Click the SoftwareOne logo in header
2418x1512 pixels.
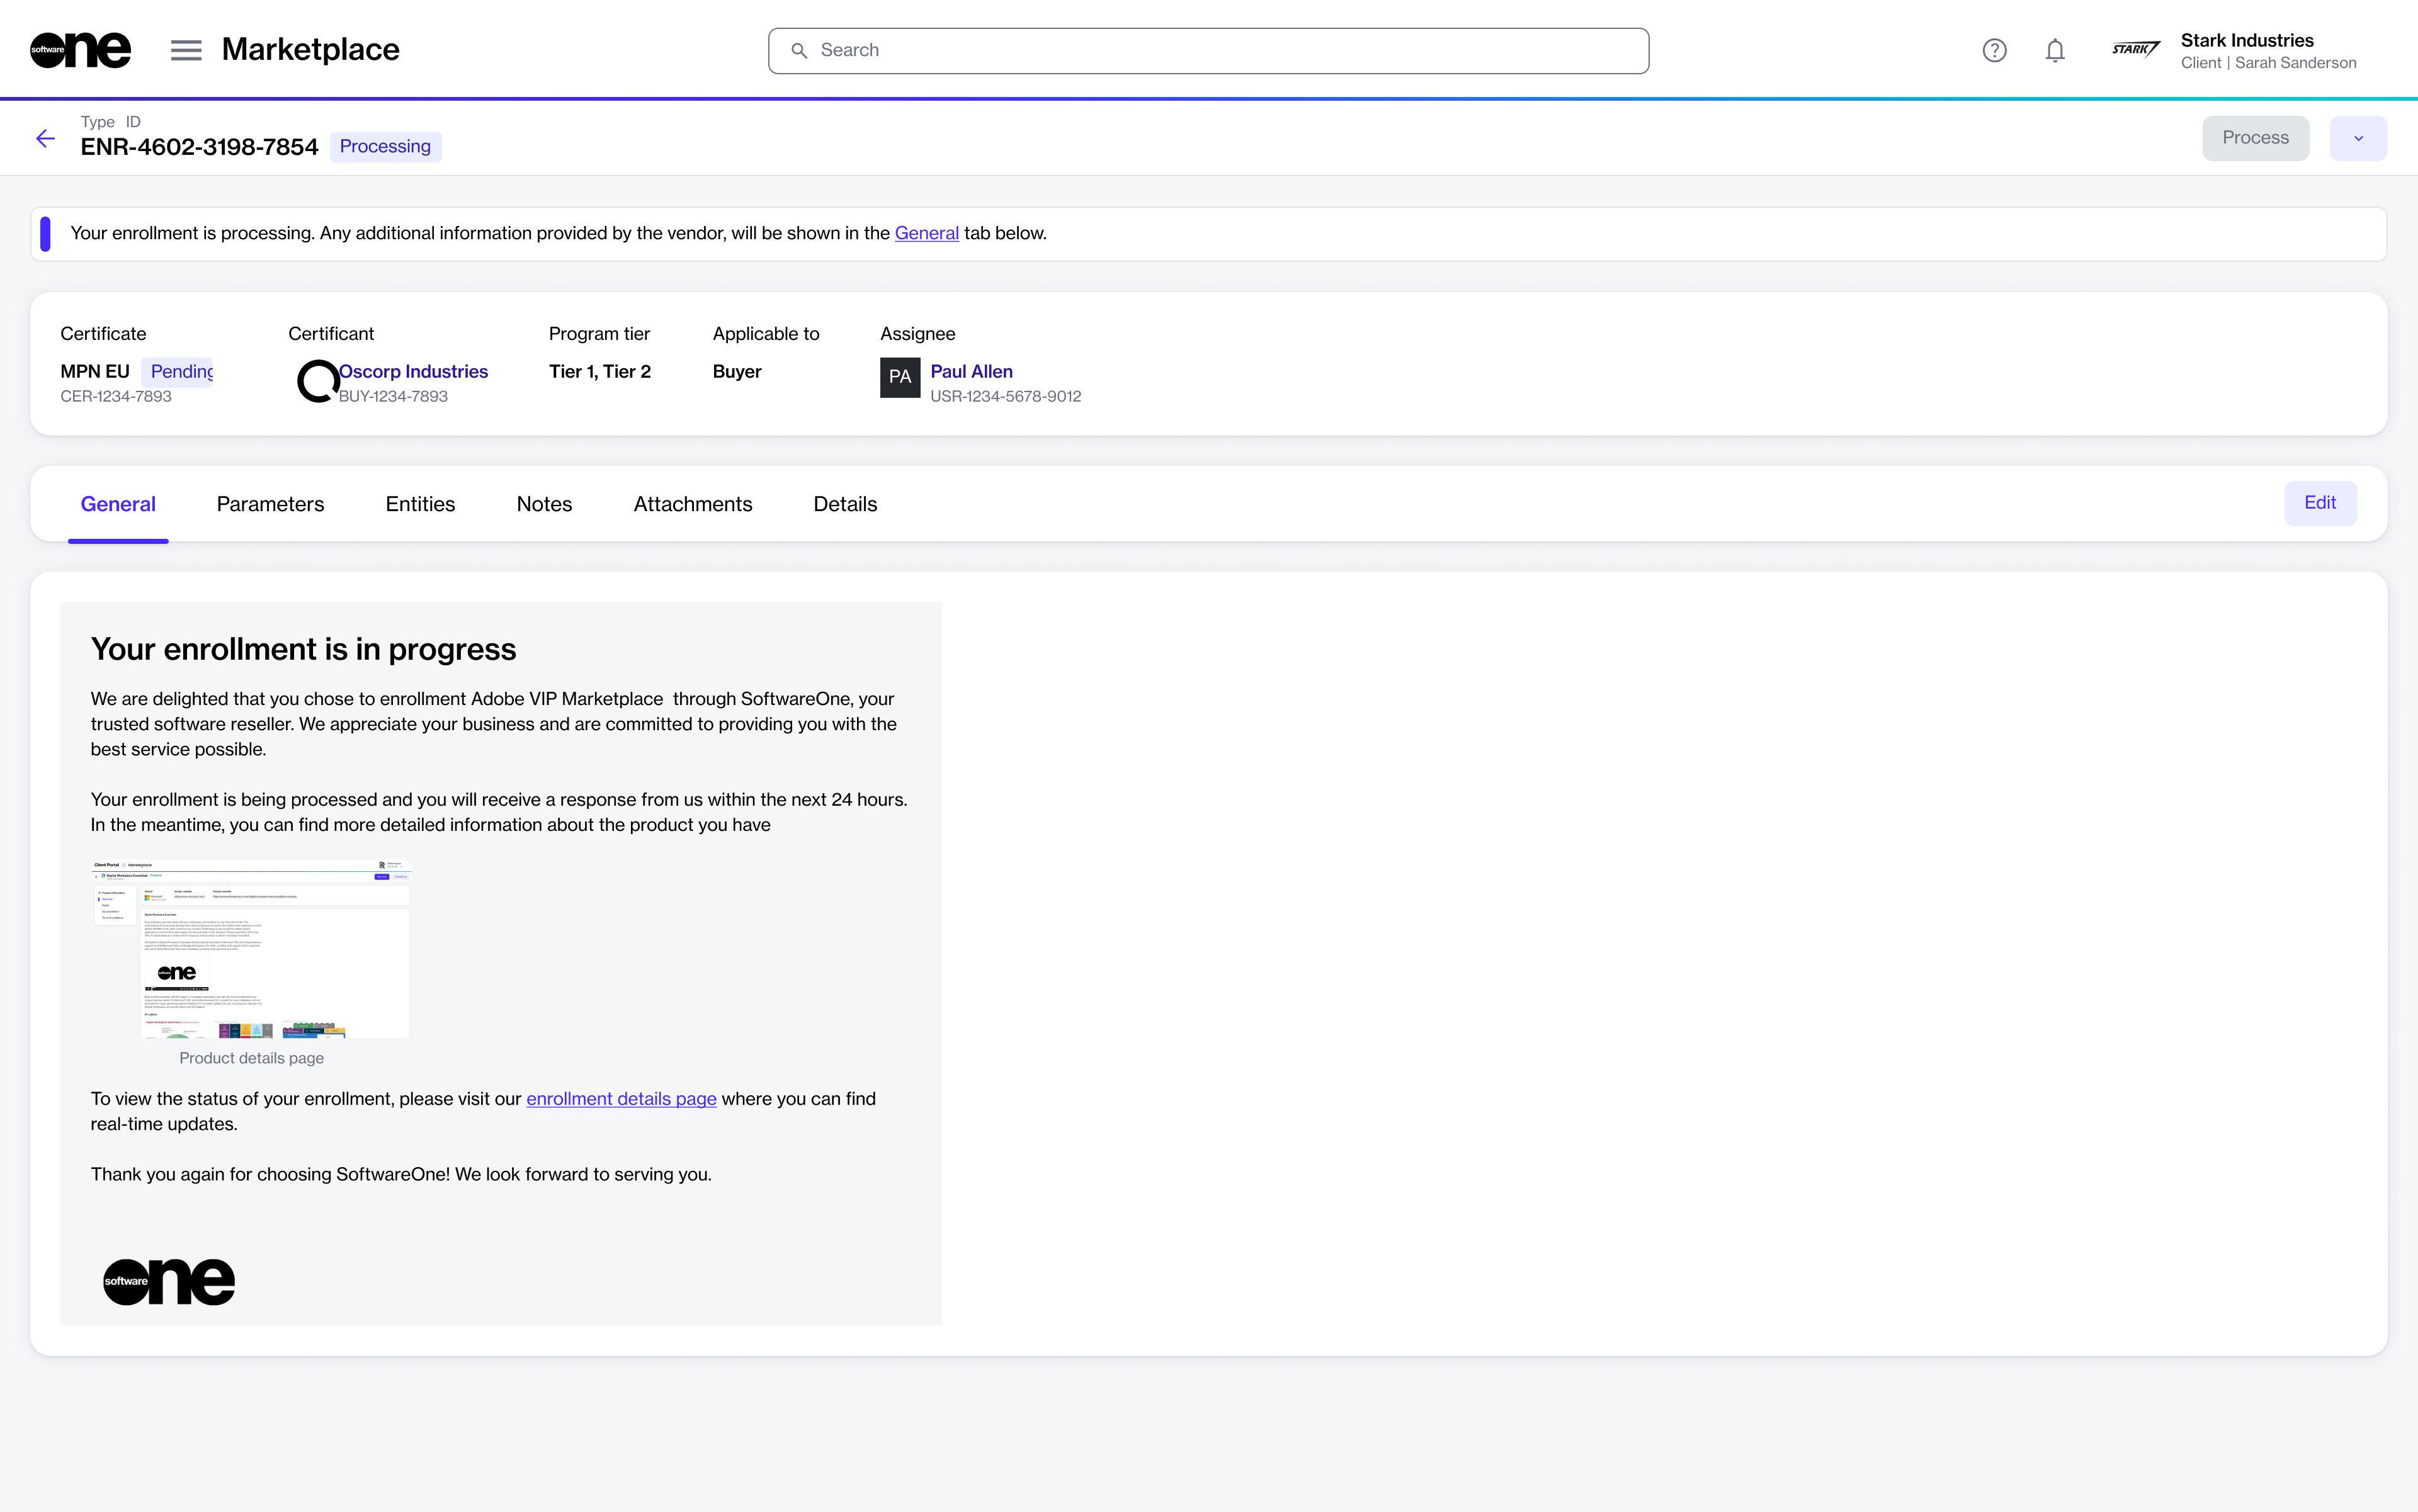click(x=80, y=50)
